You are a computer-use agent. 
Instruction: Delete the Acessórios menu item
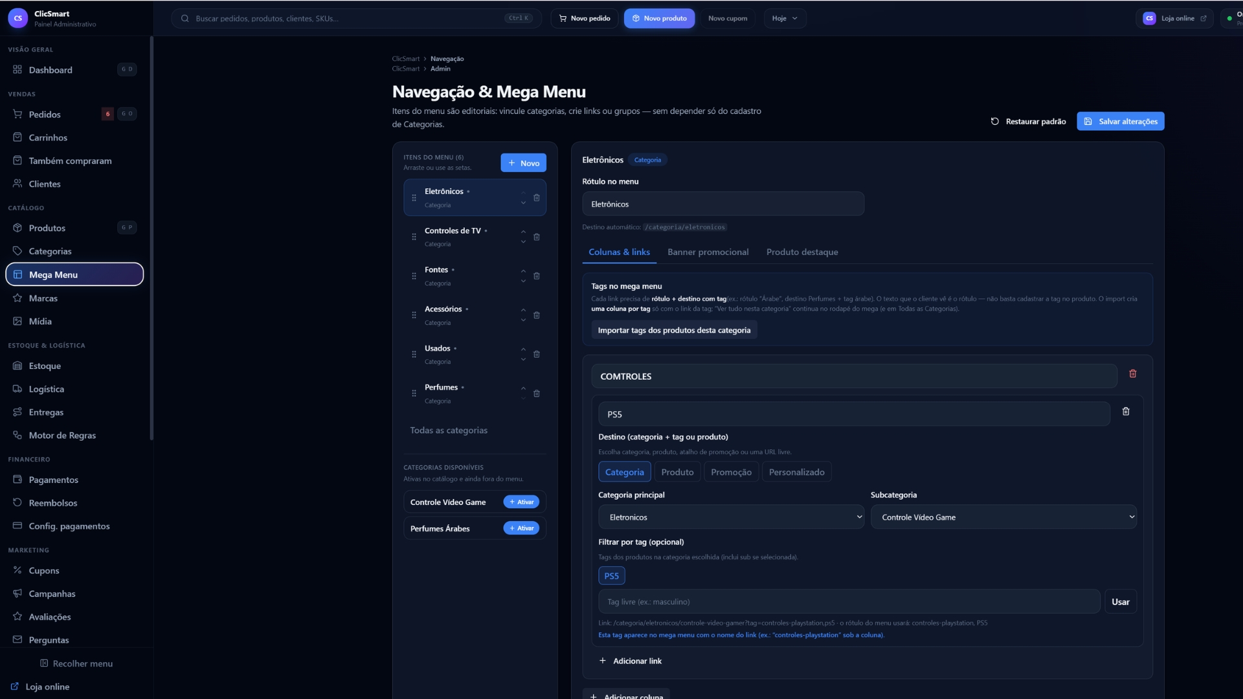(537, 315)
